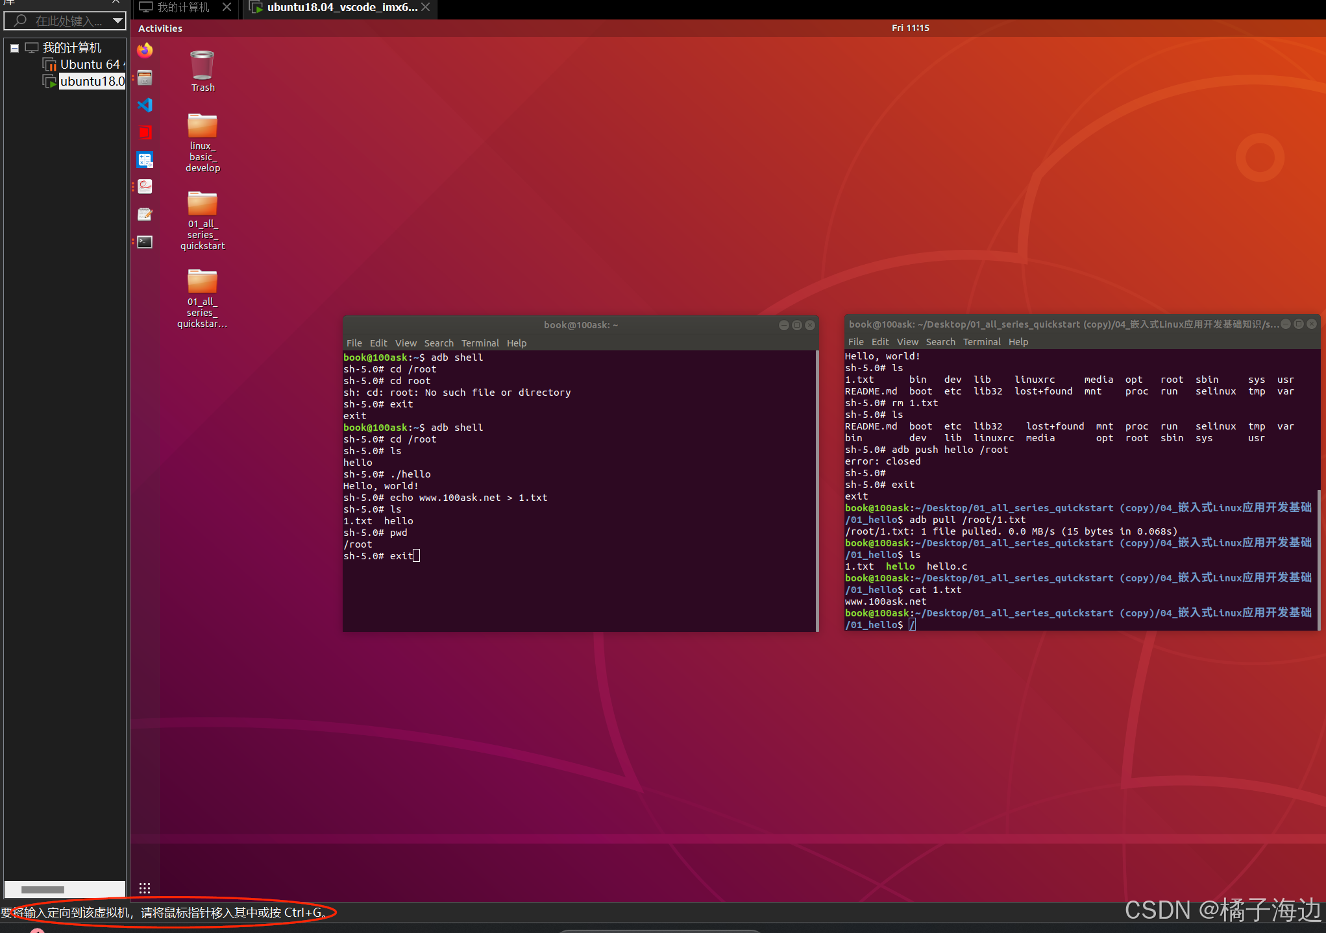Open Terminal menu in left terminal
Image resolution: width=1326 pixels, height=933 pixels.
pyautogui.click(x=480, y=343)
